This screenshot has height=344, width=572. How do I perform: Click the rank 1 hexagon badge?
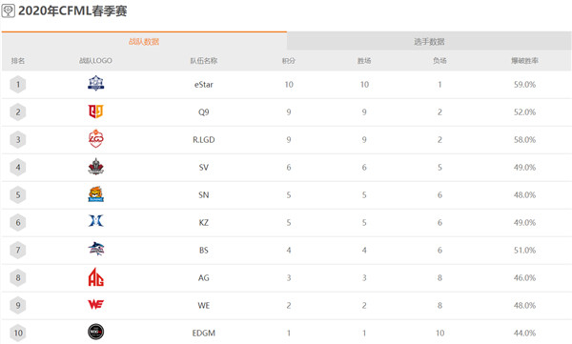click(x=18, y=85)
